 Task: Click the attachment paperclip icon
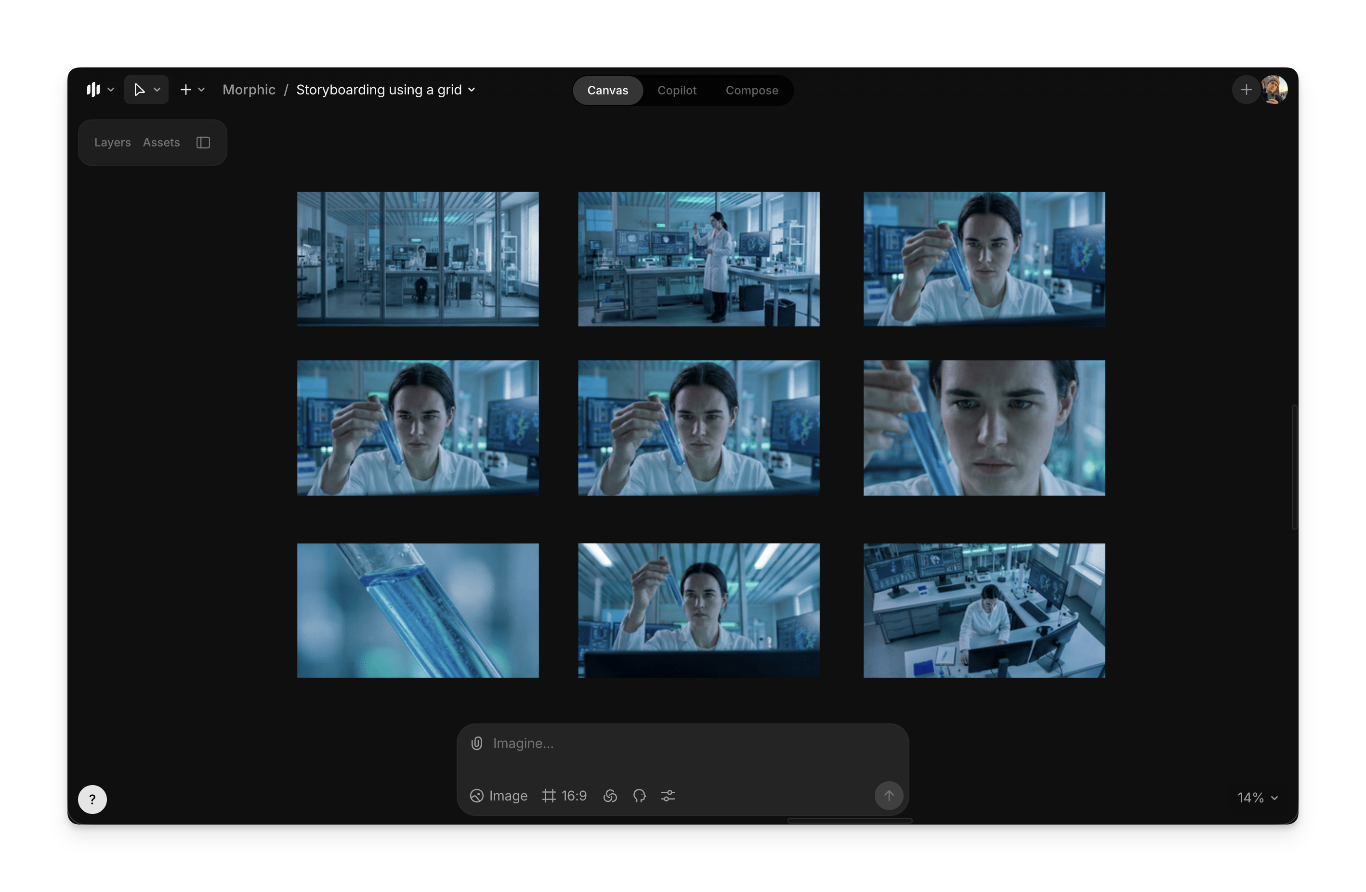[x=476, y=743]
